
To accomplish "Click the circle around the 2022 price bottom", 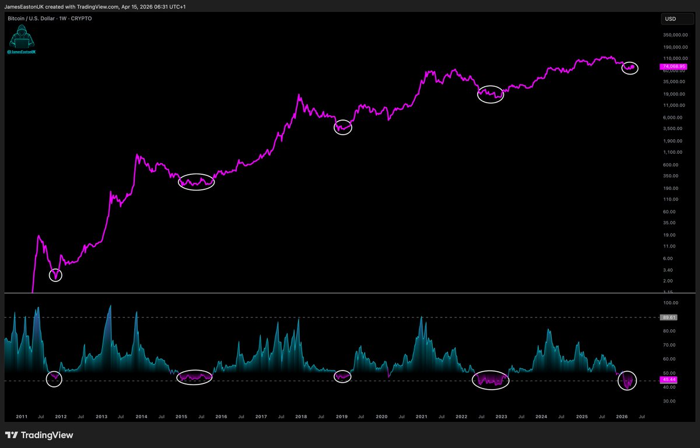I will click(x=490, y=94).
